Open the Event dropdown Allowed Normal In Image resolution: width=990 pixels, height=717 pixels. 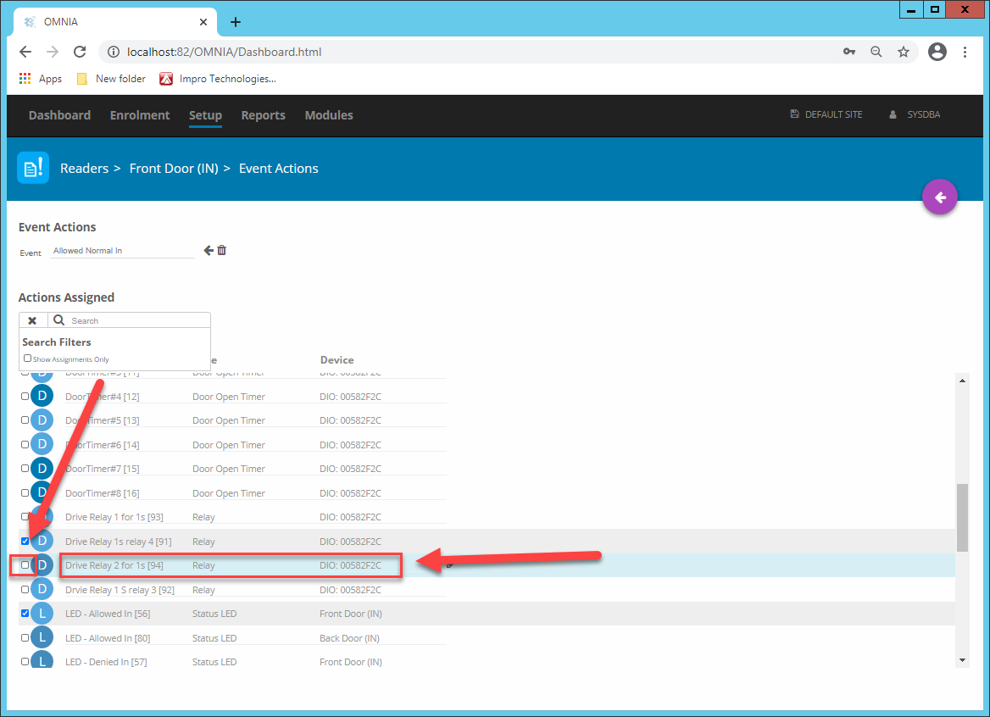(123, 251)
